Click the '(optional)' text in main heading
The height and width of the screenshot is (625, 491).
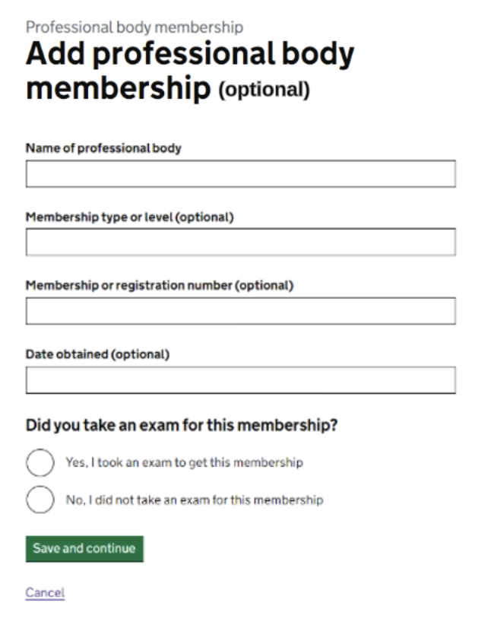264,90
